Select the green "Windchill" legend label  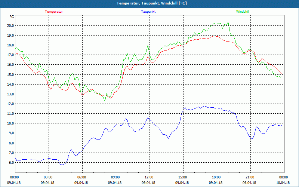(x=243, y=12)
